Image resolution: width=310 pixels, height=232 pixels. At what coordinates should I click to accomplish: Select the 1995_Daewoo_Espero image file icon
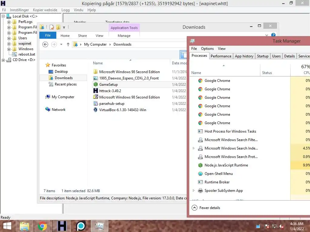tap(95, 78)
